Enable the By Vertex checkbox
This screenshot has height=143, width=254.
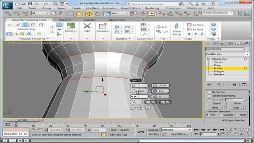click(210, 92)
